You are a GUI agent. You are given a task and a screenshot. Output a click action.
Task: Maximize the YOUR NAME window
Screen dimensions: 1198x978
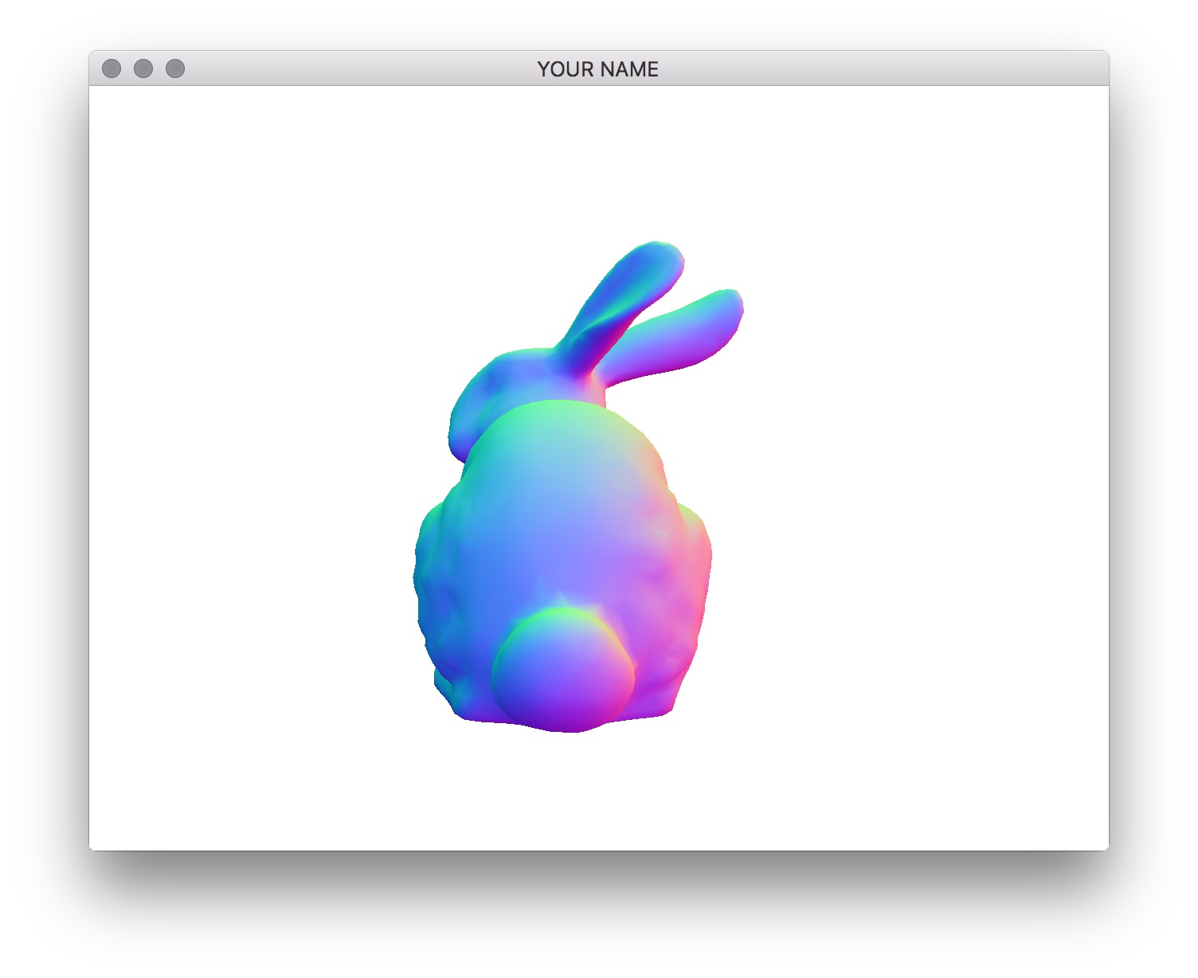pyautogui.click(x=175, y=68)
